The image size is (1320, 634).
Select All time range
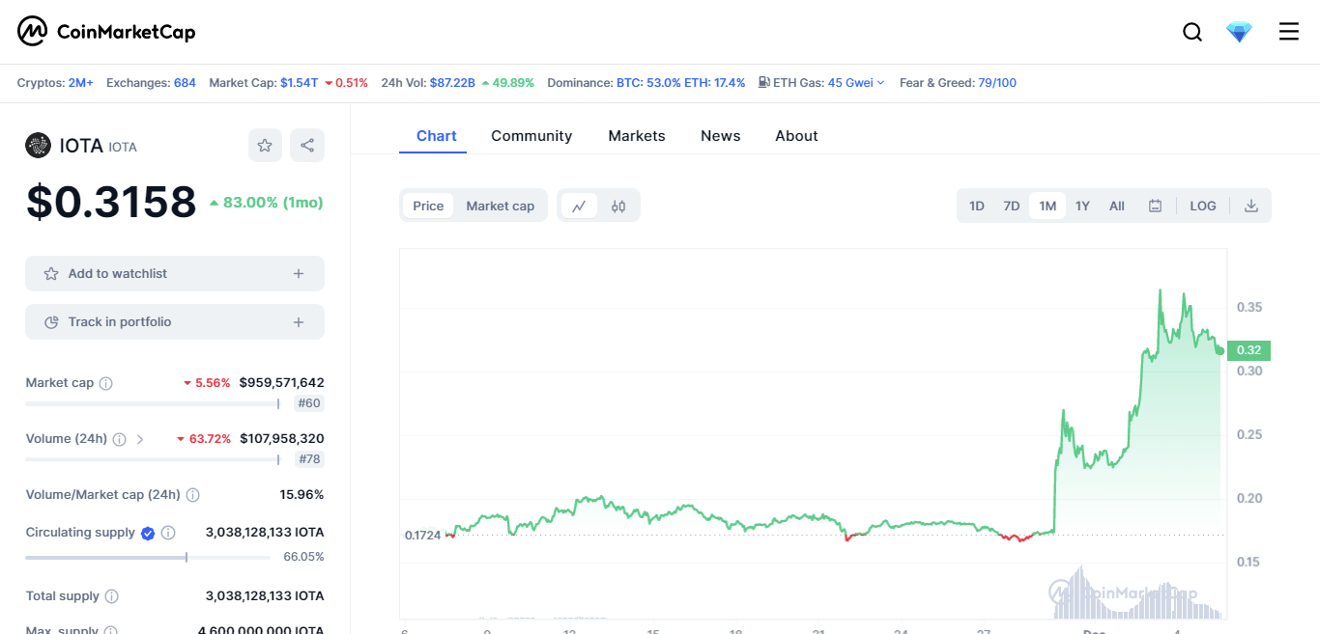click(x=1117, y=206)
